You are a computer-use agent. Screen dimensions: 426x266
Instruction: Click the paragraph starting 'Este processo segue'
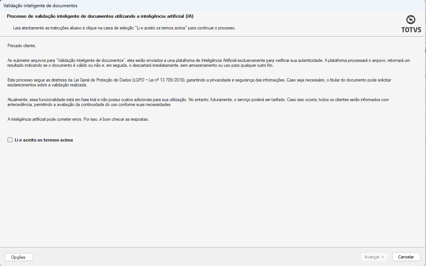point(199,82)
